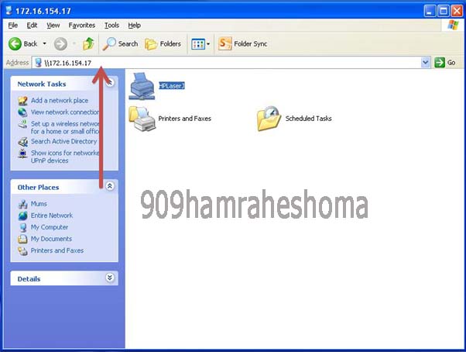Click the Search Active Directory icon
The width and height of the screenshot is (466, 352).
tap(22, 142)
